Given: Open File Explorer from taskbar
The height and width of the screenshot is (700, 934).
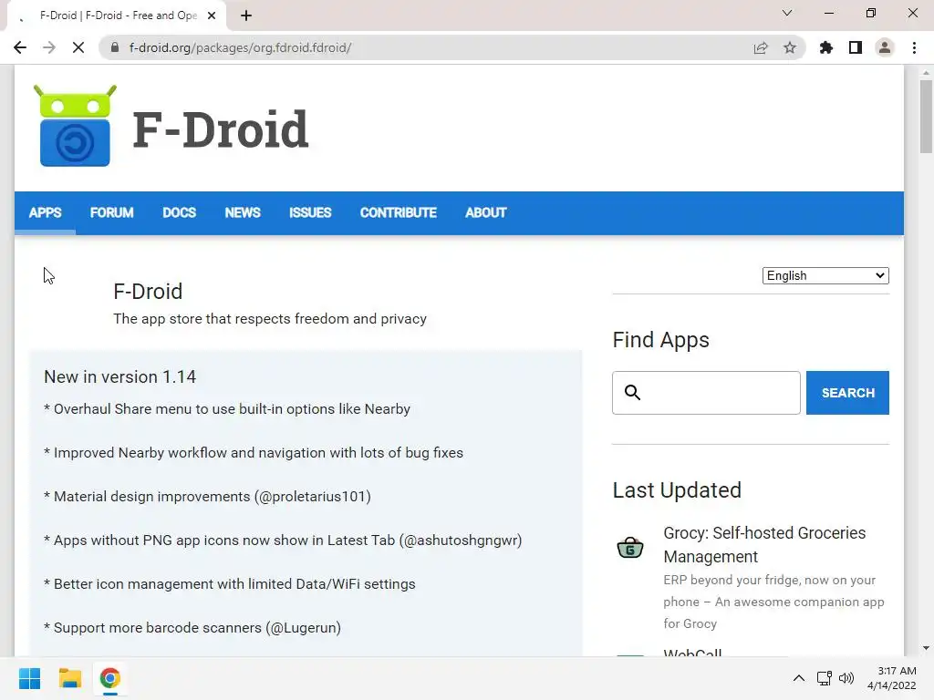Looking at the screenshot, I should pos(69,678).
